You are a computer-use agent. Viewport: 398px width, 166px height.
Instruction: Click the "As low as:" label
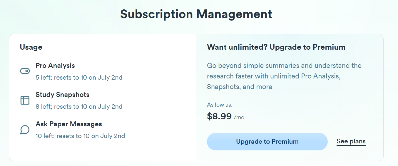(220, 105)
